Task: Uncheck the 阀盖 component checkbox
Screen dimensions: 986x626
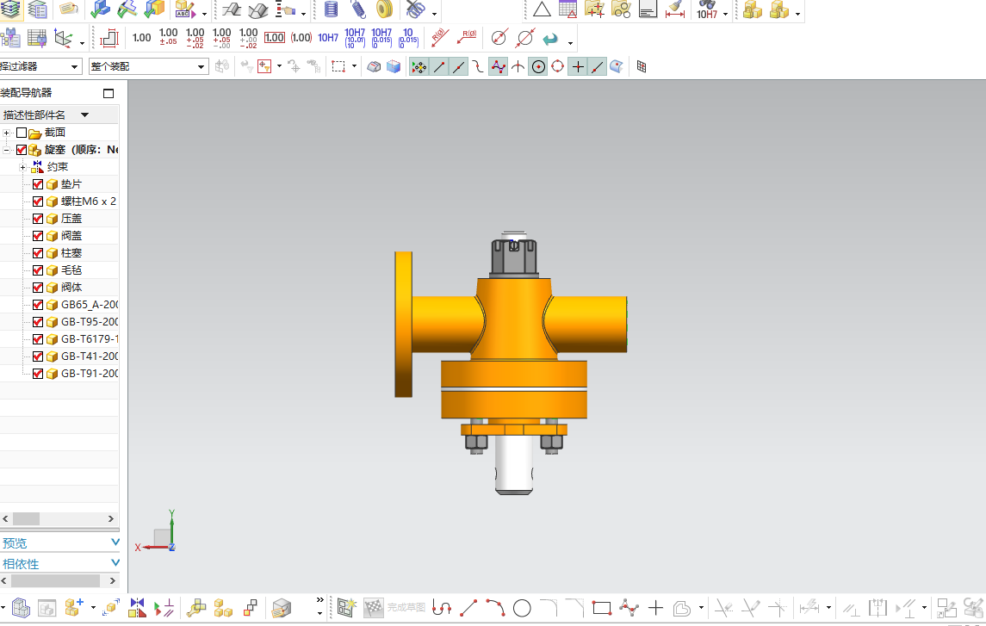Action: (38, 236)
